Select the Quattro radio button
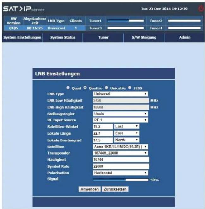The image size is (205, 209). (x=85, y=88)
